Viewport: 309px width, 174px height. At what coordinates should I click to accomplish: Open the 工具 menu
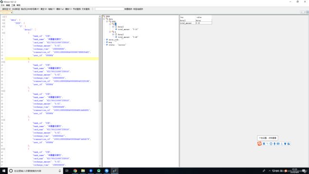click(13, 5)
